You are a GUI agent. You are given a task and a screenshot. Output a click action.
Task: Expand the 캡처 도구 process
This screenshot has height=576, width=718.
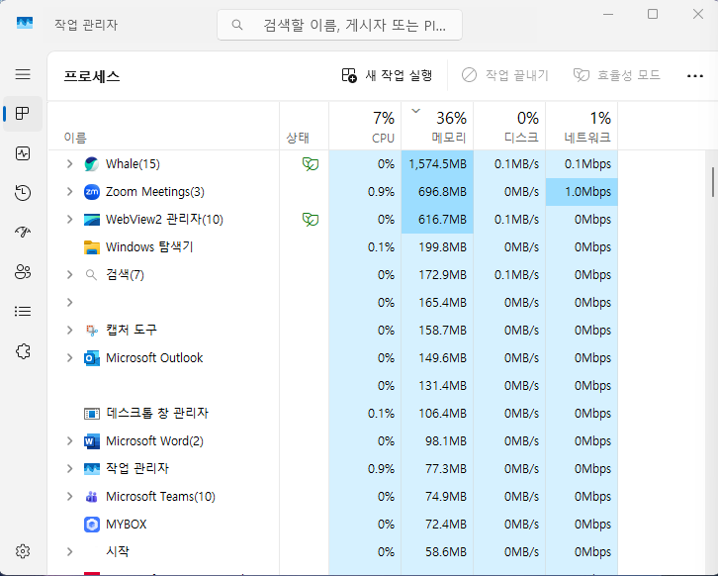69,330
